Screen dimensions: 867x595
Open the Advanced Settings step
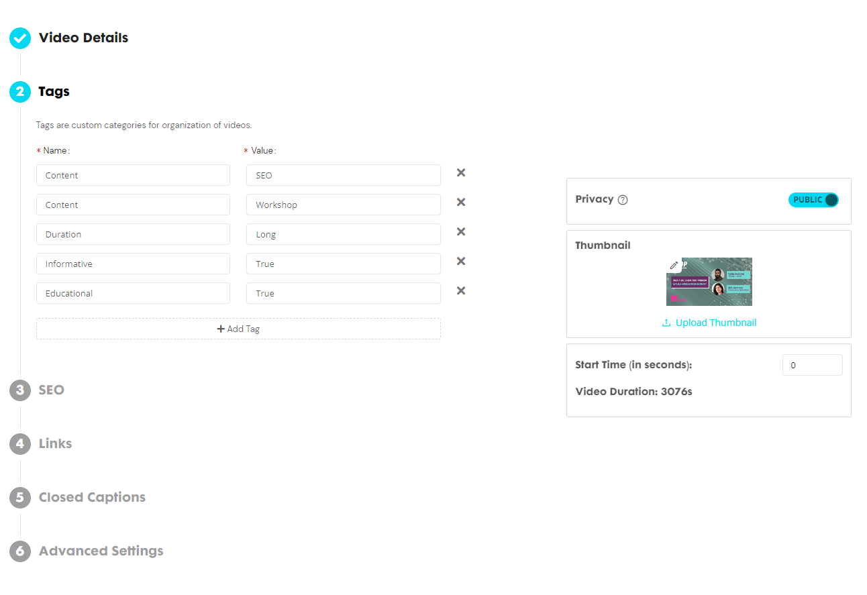click(101, 551)
